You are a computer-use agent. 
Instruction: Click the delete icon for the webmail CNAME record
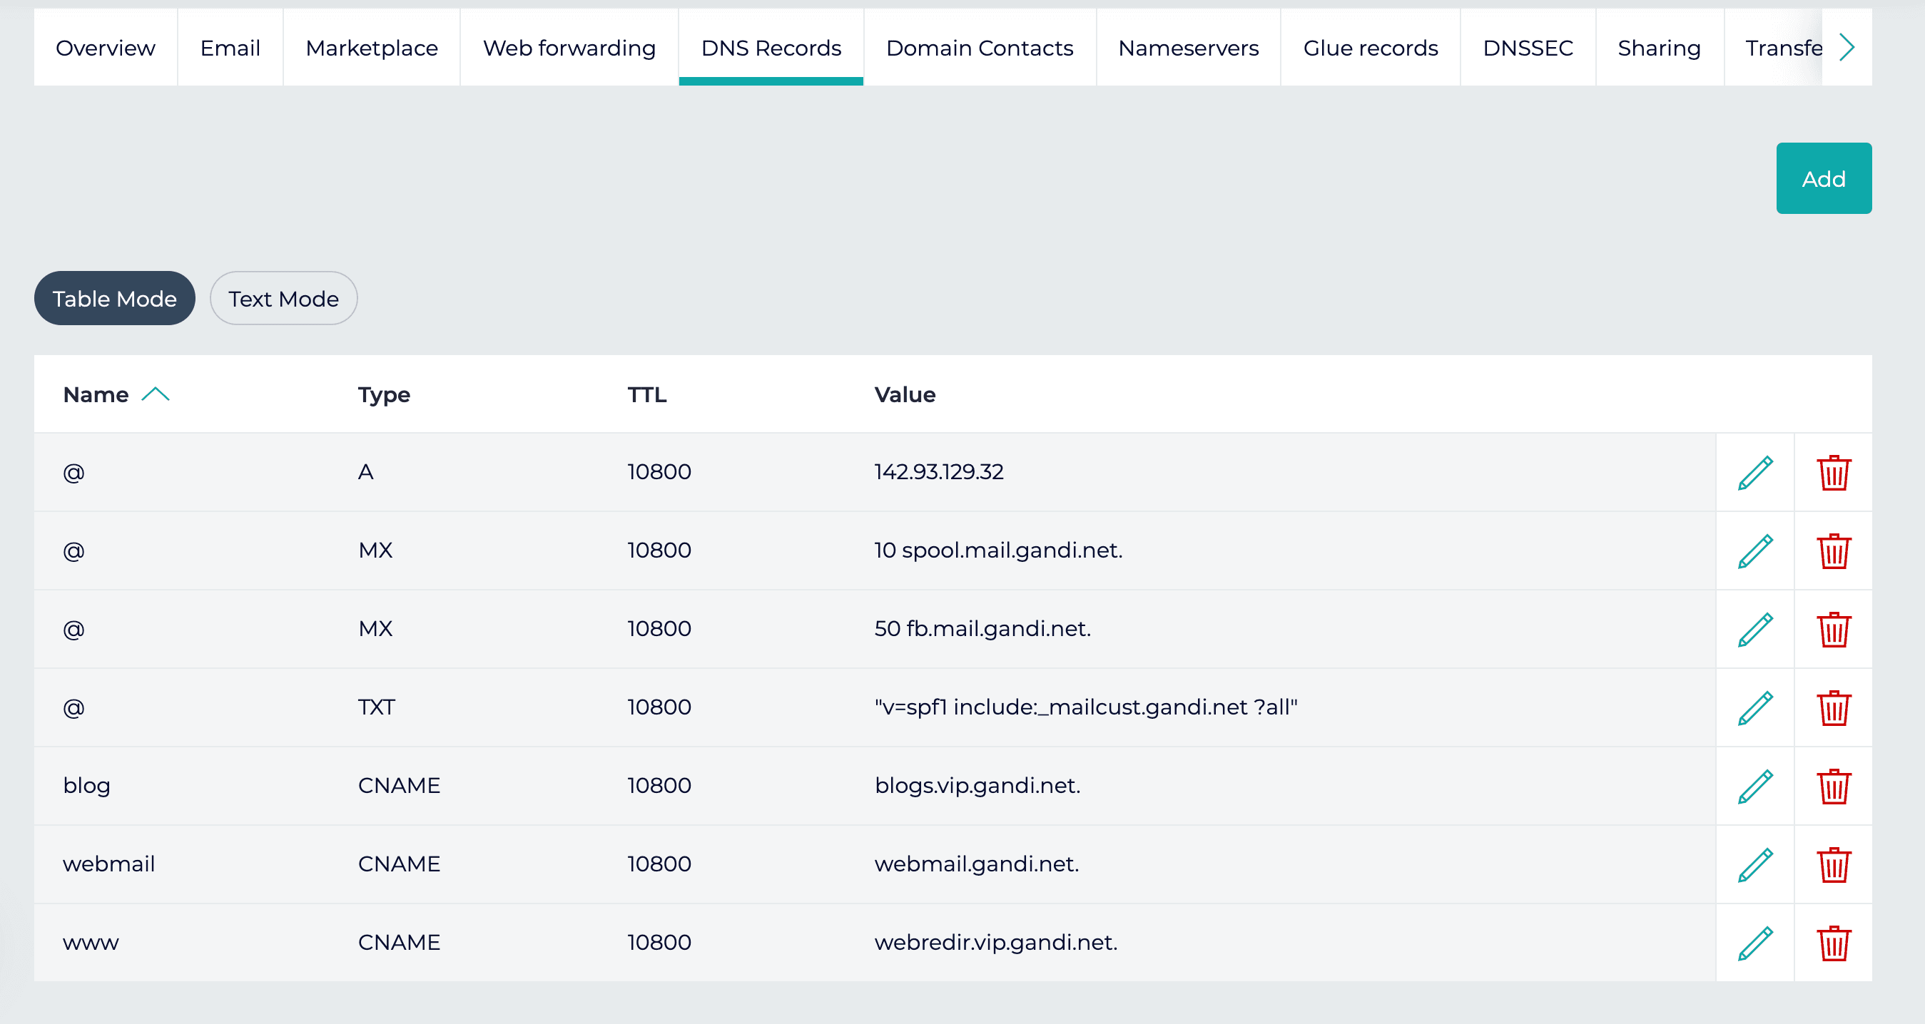(x=1836, y=864)
